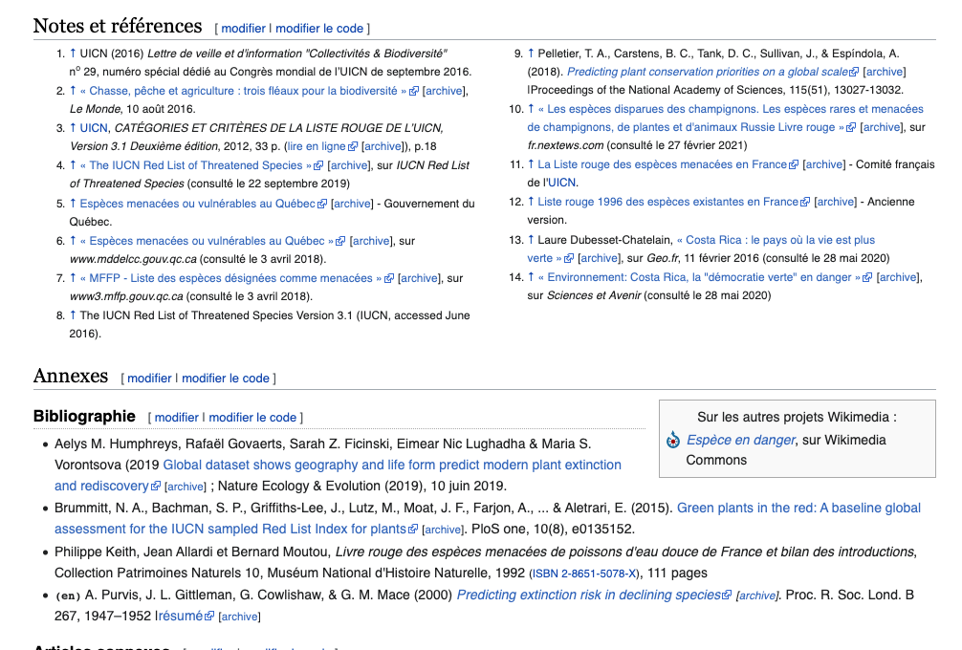Click external link icon after 'lire en ligne'
Screen dimensions: 962x650
353,147
